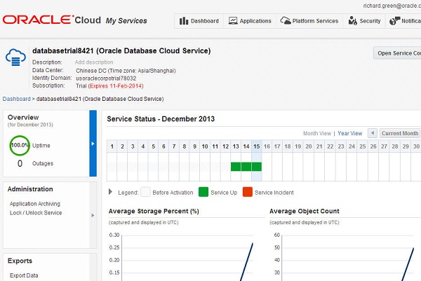Screen dimensions: 421x281
Task: Click the Current Month button
Action: [400, 133]
